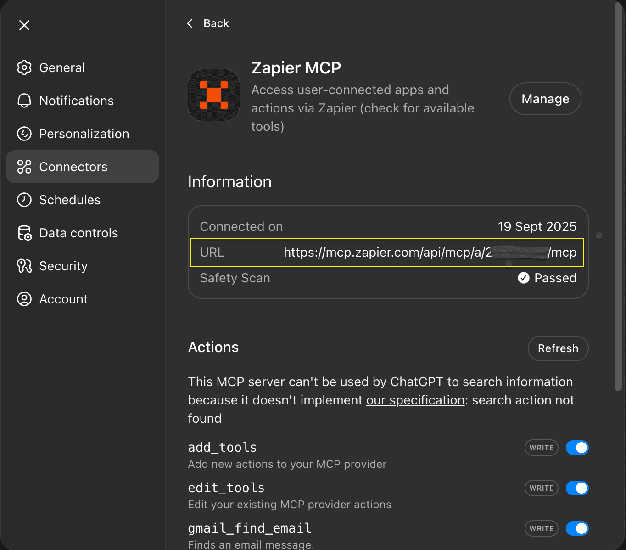626x550 pixels.
Task: Click the vertical scrollbar on the right
Action: click(618, 197)
